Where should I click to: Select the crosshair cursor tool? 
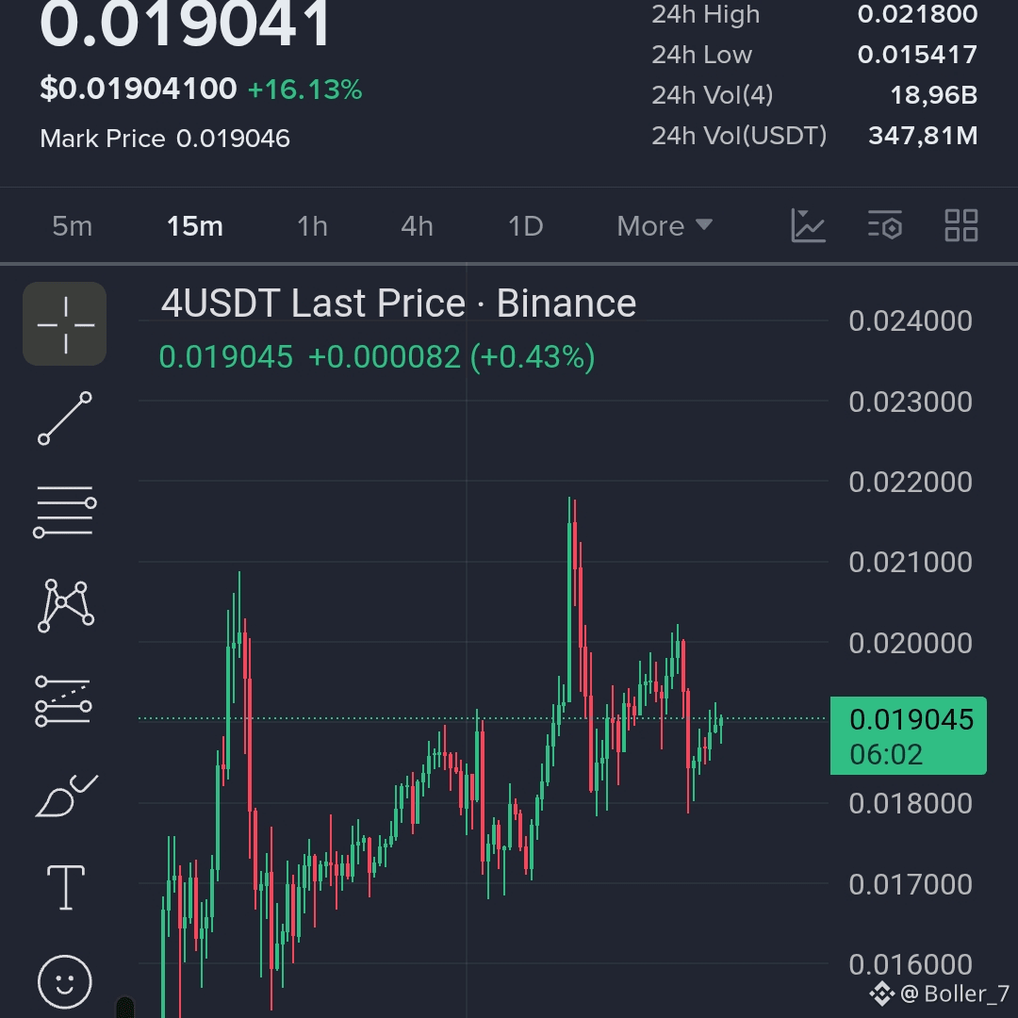64,324
